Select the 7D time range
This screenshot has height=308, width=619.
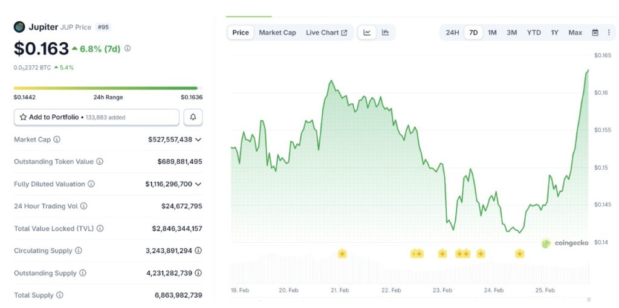(x=473, y=33)
